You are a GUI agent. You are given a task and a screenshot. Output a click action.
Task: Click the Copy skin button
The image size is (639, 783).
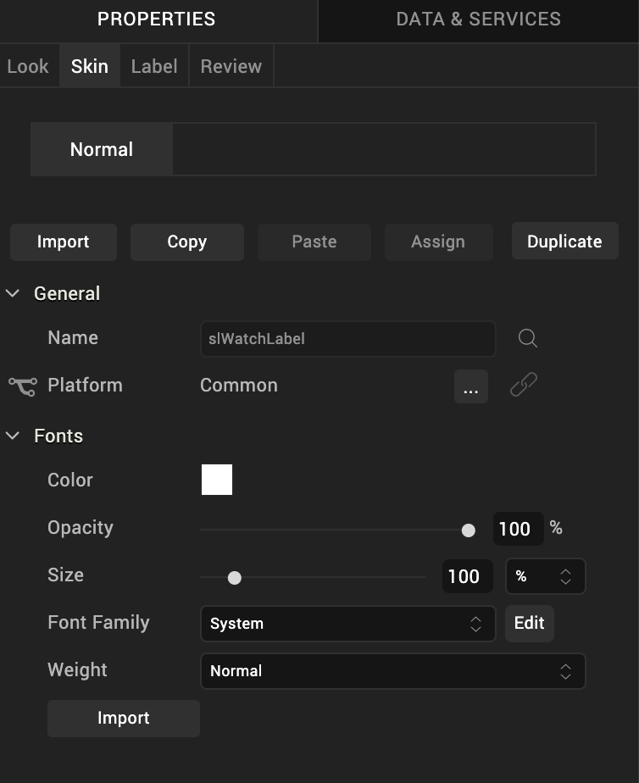tap(186, 242)
